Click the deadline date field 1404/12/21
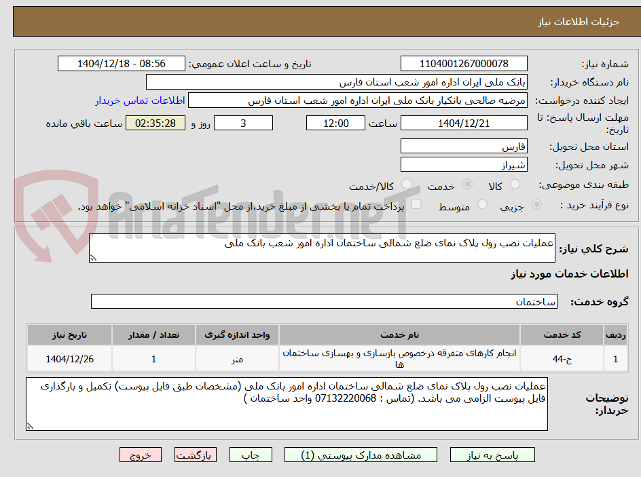This screenshot has height=477, width=641. coord(464,123)
